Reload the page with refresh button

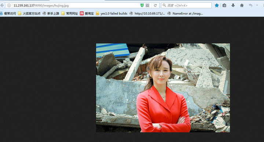(x=155, y=5)
